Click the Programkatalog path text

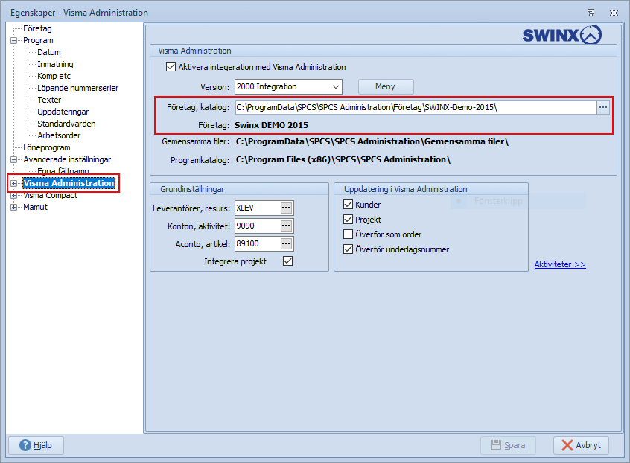pyautogui.click(x=343, y=159)
